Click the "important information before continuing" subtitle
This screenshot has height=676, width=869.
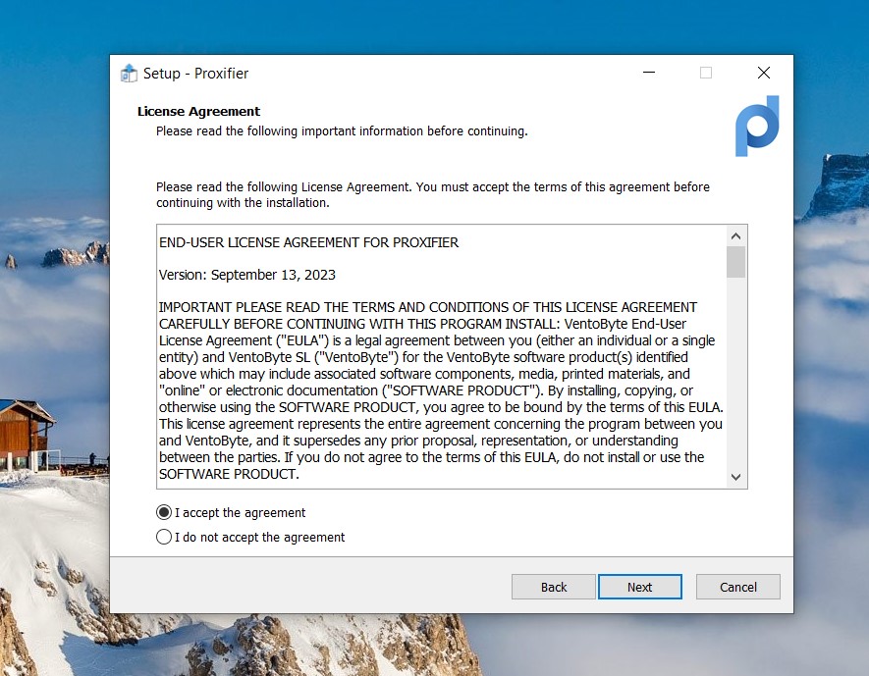click(x=341, y=130)
